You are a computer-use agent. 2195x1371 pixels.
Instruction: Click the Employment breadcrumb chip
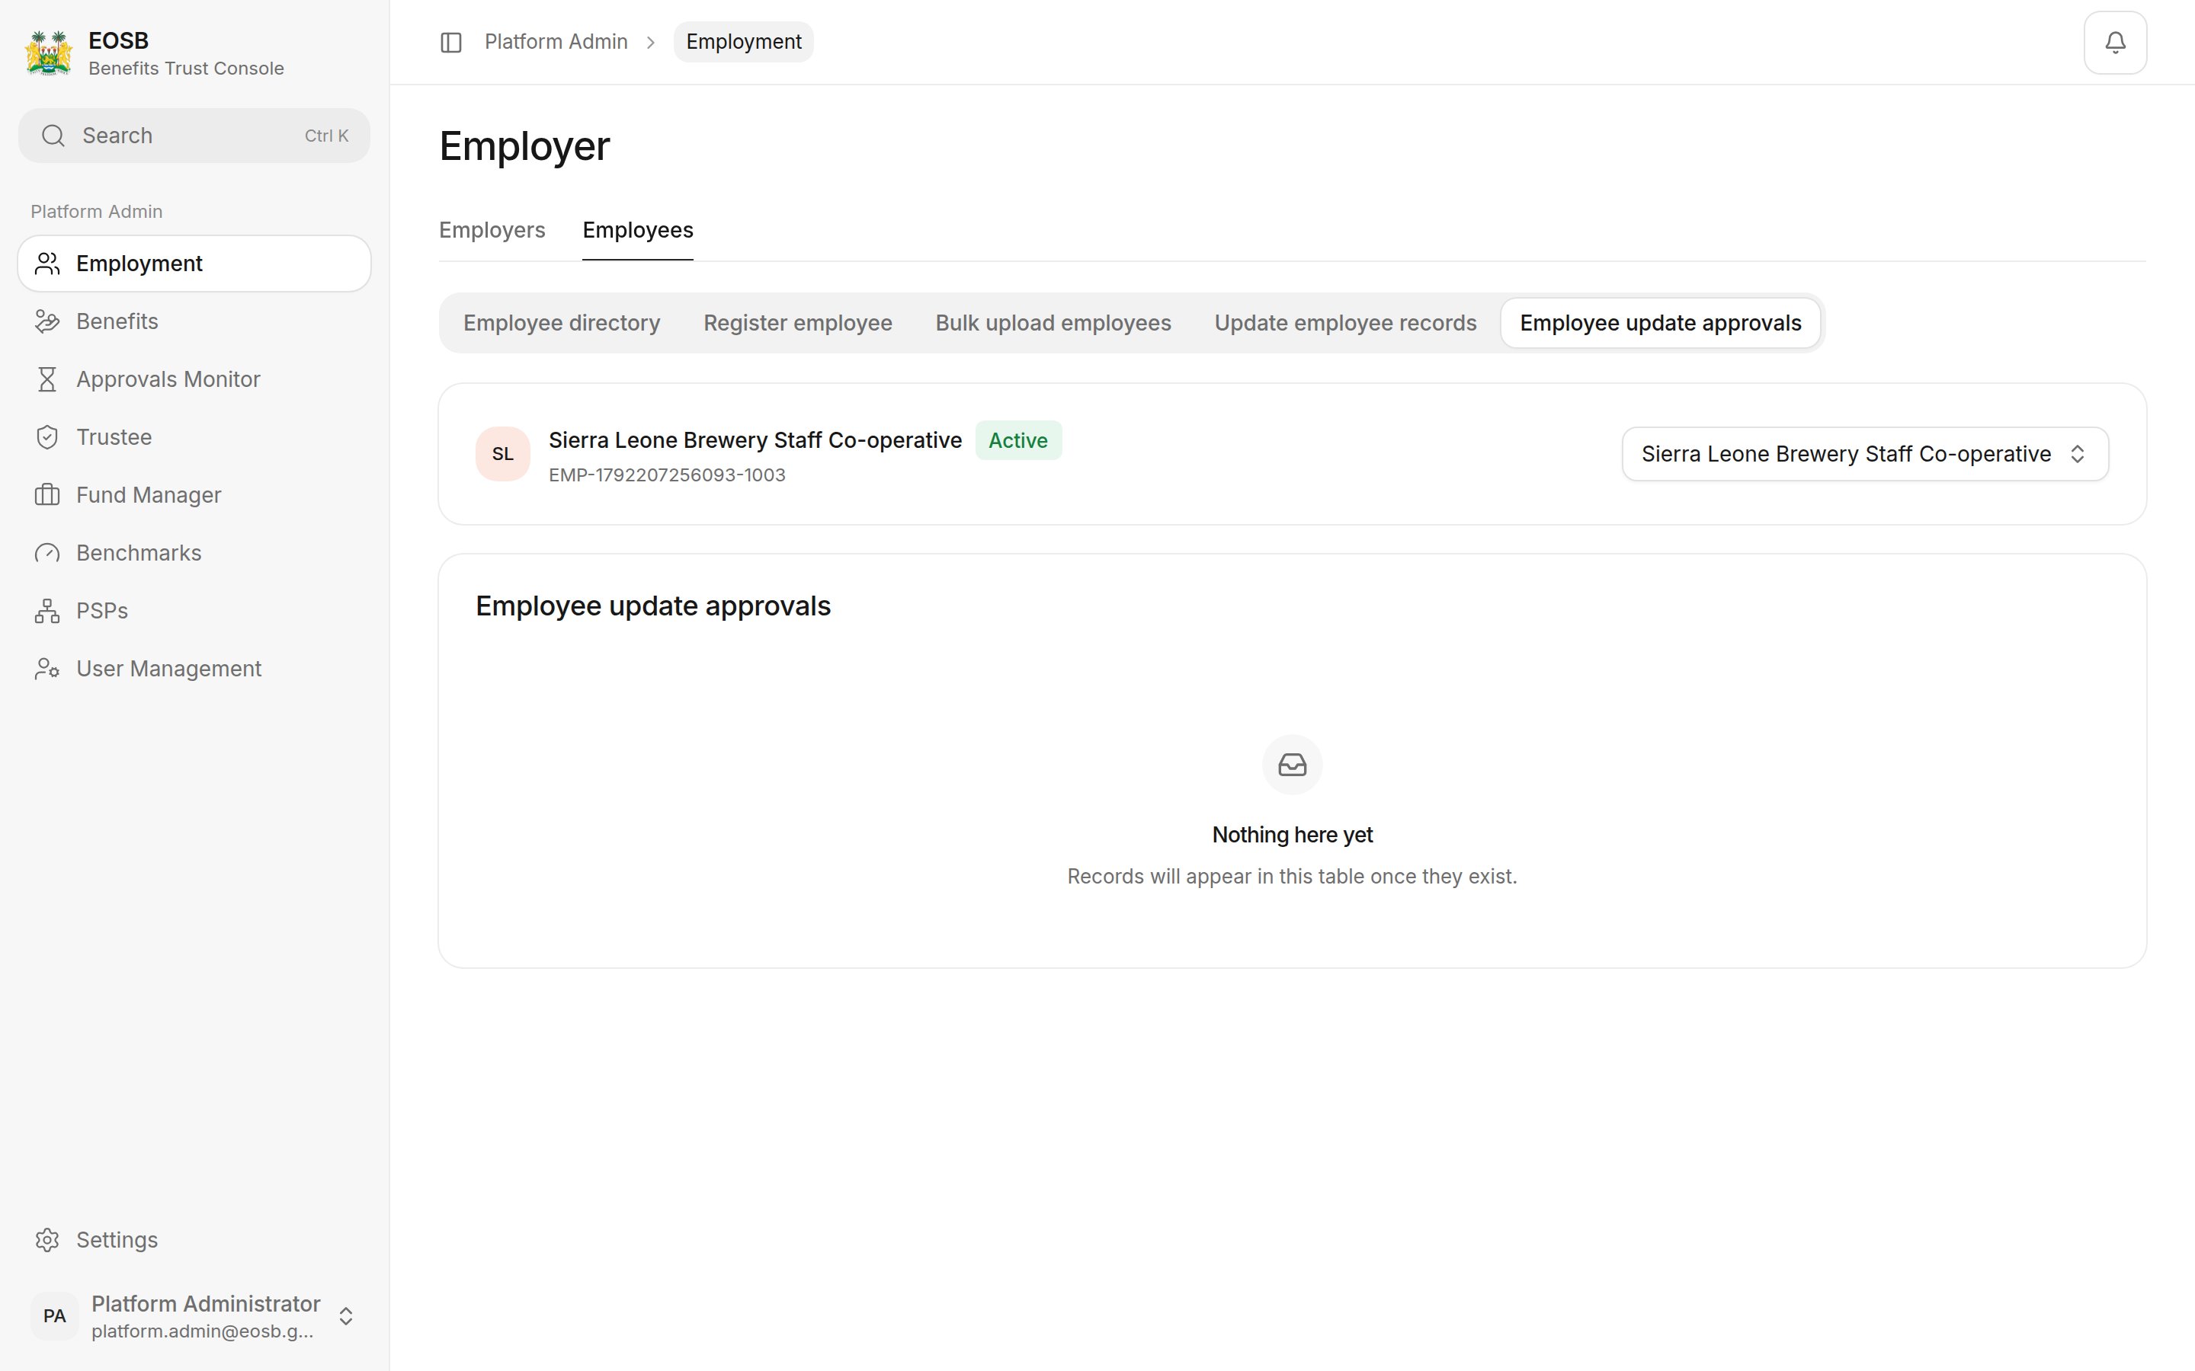point(743,42)
